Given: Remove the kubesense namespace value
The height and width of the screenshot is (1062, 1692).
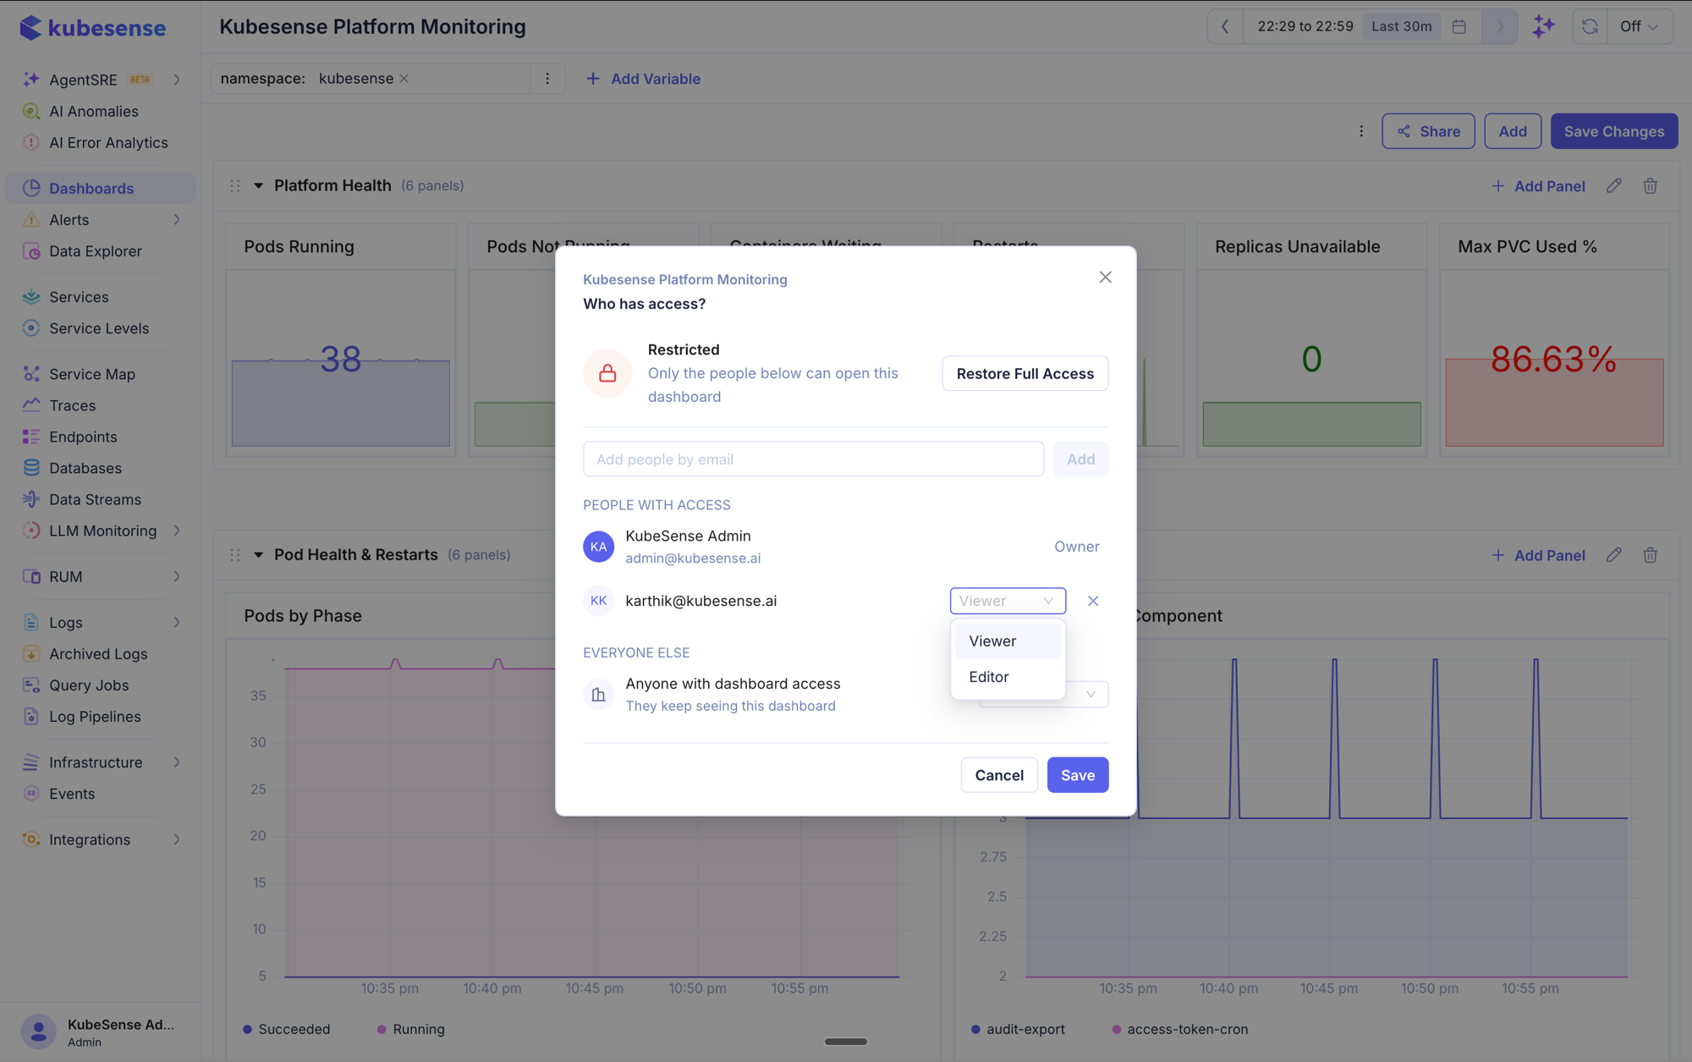Looking at the screenshot, I should [x=404, y=79].
